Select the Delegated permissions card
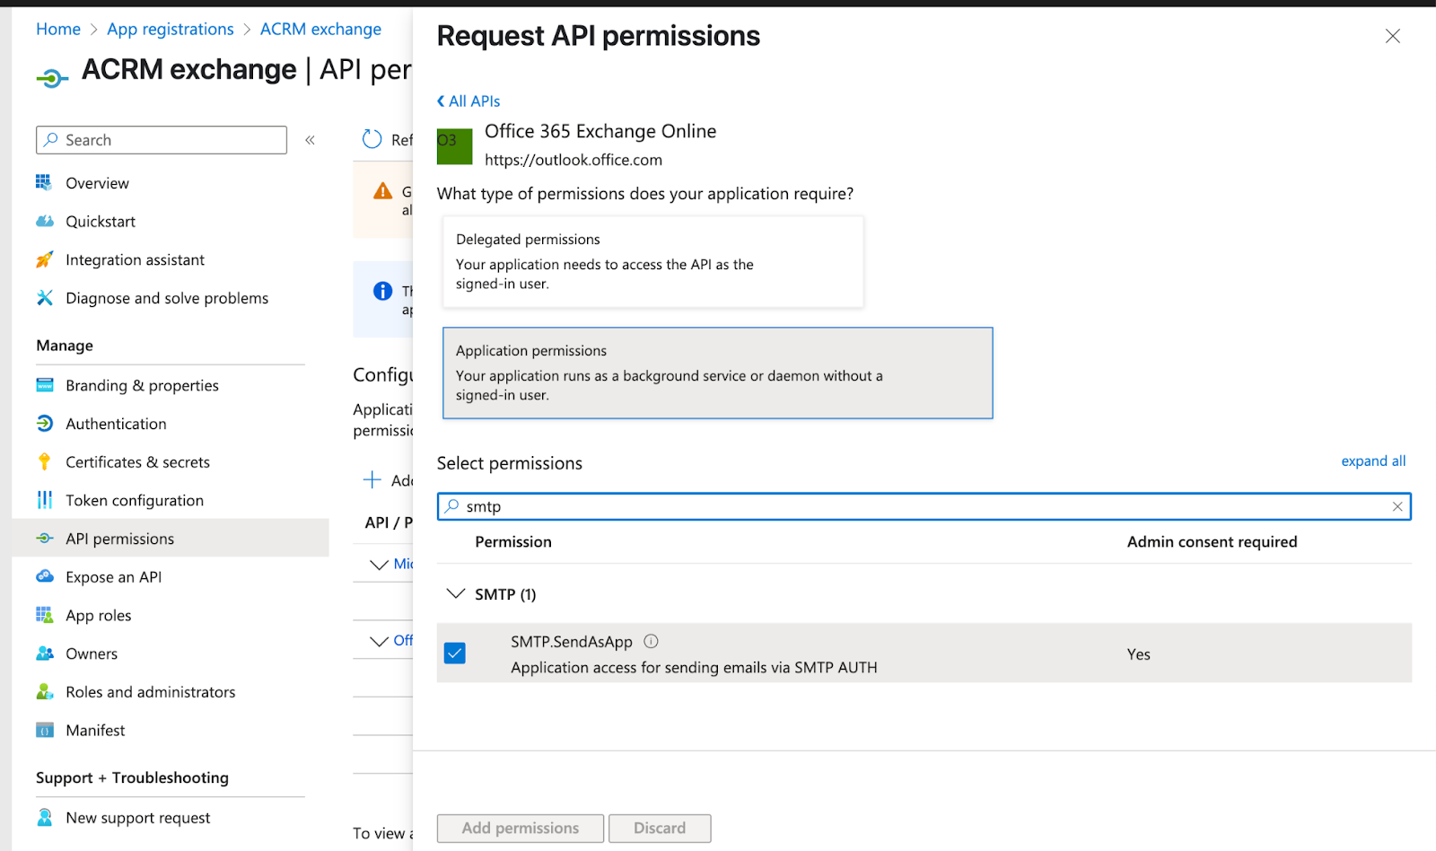1436x851 pixels. (x=652, y=261)
